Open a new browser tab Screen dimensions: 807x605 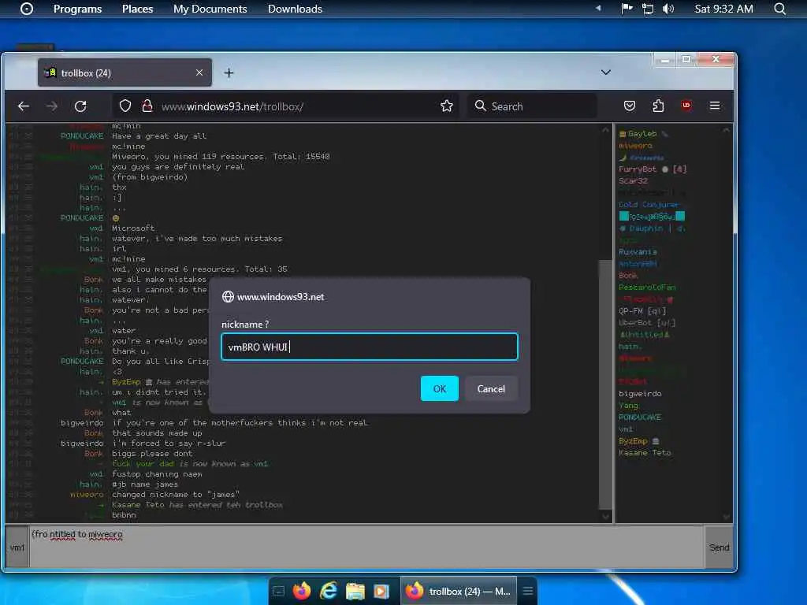tap(229, 73)
